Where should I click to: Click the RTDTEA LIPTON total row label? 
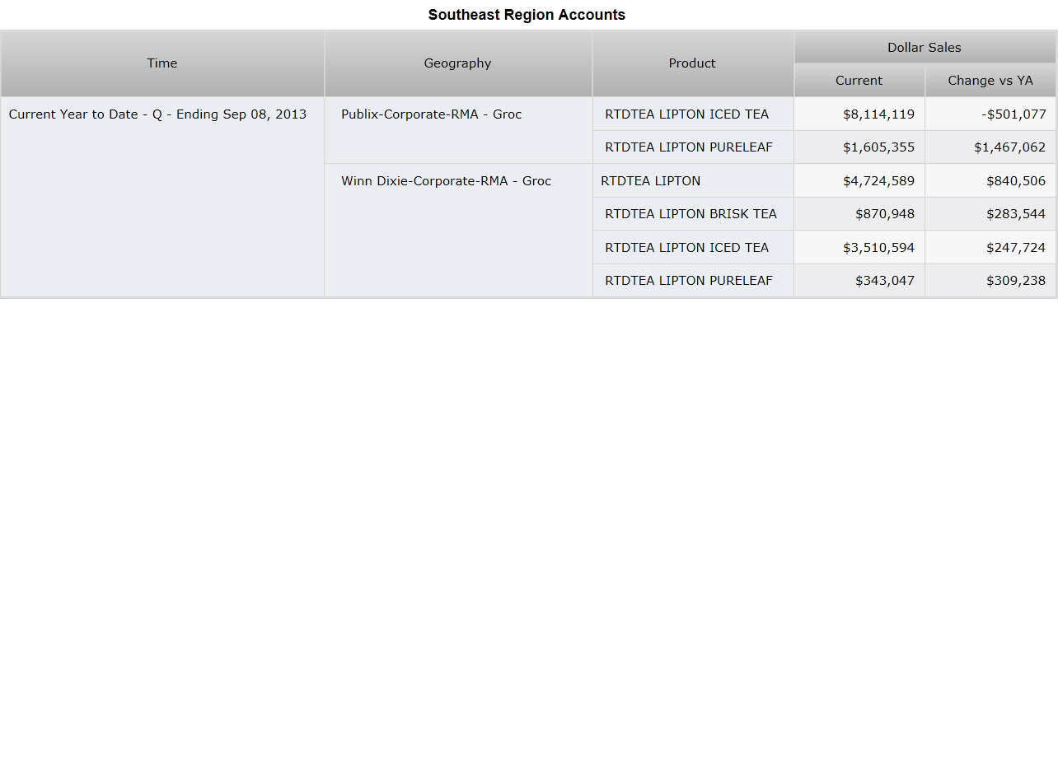pyautogui.click(x=693, y=180)
